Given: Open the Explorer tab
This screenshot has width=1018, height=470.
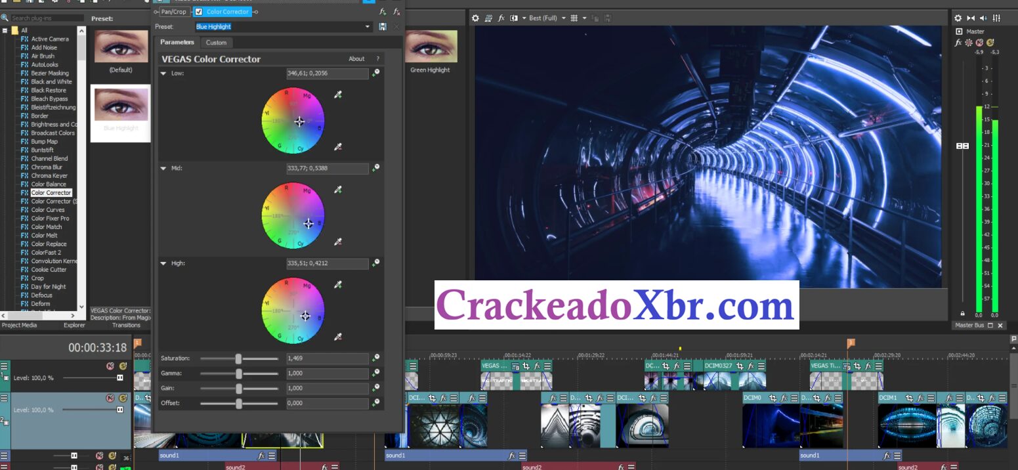Looking at the screenshot, I should (74, 325).
